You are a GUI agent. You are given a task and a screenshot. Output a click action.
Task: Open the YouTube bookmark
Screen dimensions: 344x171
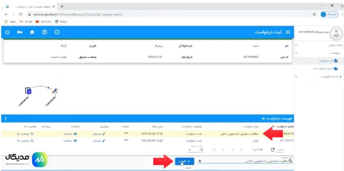[43, 21]
